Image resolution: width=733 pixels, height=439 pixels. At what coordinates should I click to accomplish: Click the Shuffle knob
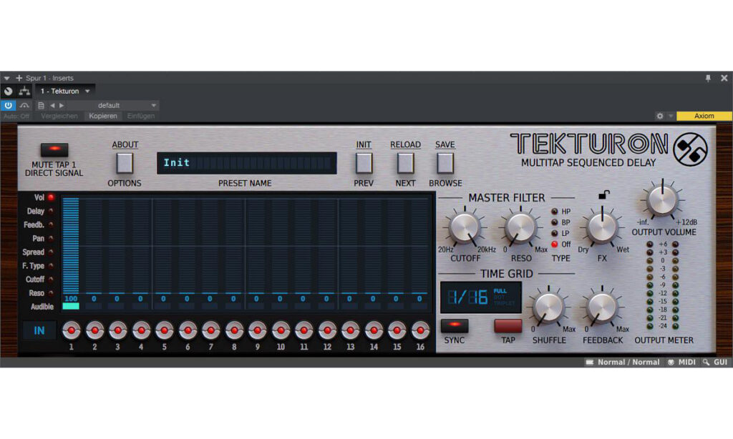coord(548,307)
